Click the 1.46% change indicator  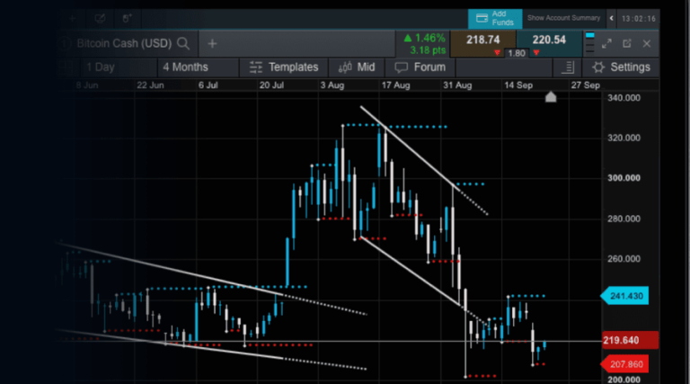425,39
